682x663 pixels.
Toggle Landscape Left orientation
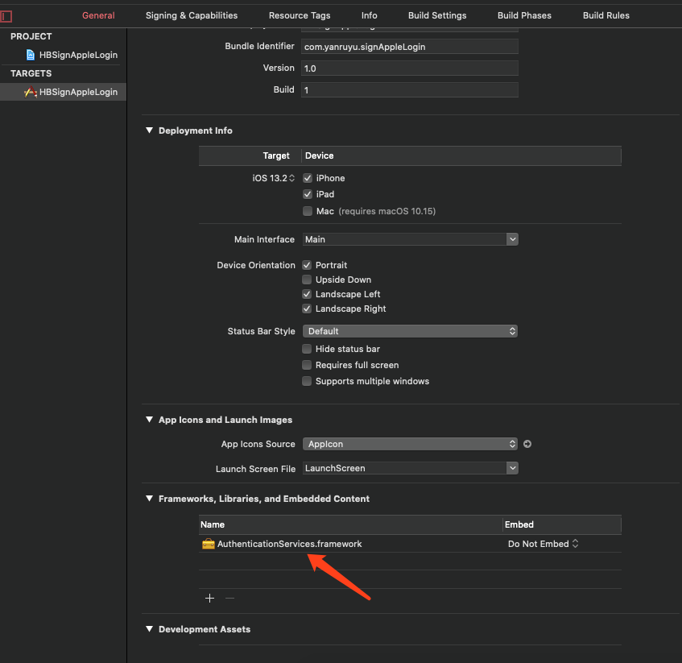point(307,294)
